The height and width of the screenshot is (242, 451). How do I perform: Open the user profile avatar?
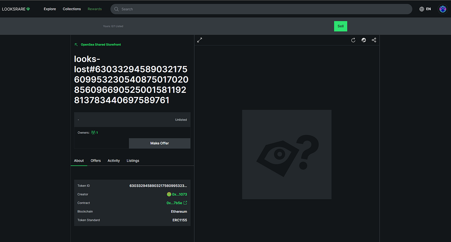click(442, 9)
